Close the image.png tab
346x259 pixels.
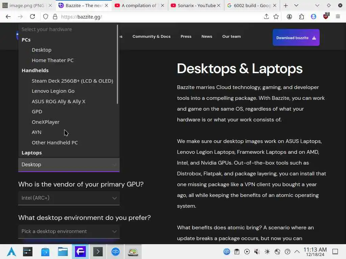click(50, 5)
